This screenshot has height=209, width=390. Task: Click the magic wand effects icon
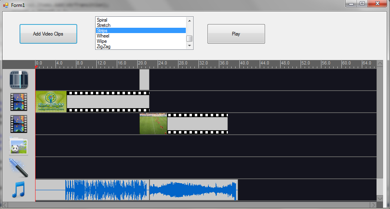click(x=19, y=167)
